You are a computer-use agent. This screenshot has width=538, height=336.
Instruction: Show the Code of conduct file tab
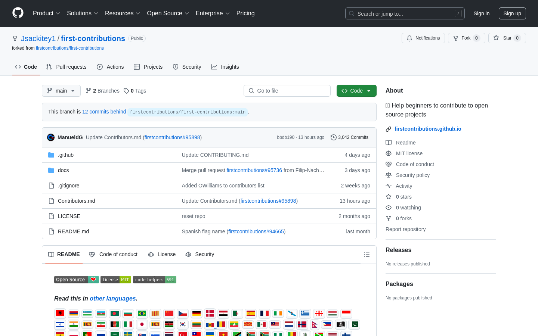(113, 255)
